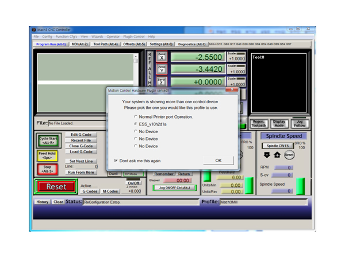
Task: Click the green spindle speed override bar
Action: [x=300, y=185]
